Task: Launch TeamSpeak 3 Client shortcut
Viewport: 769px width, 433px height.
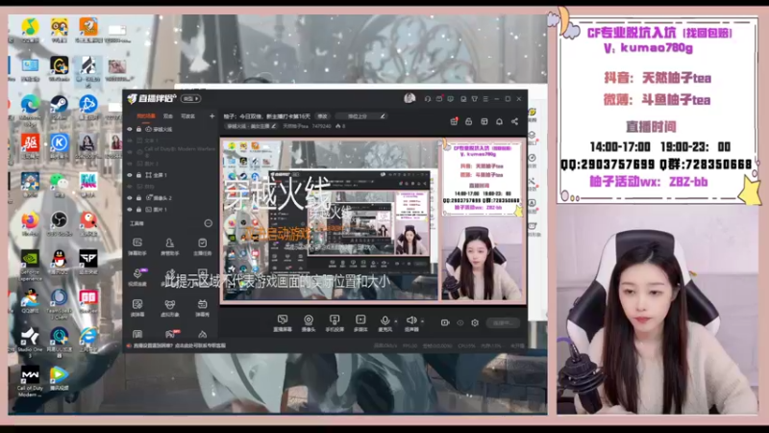Action: 59,304
